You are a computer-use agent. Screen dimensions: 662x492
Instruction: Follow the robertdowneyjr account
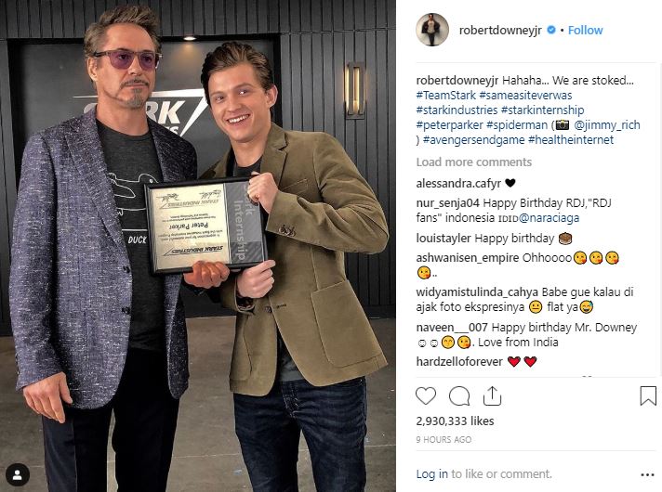[x=585, y=31]
